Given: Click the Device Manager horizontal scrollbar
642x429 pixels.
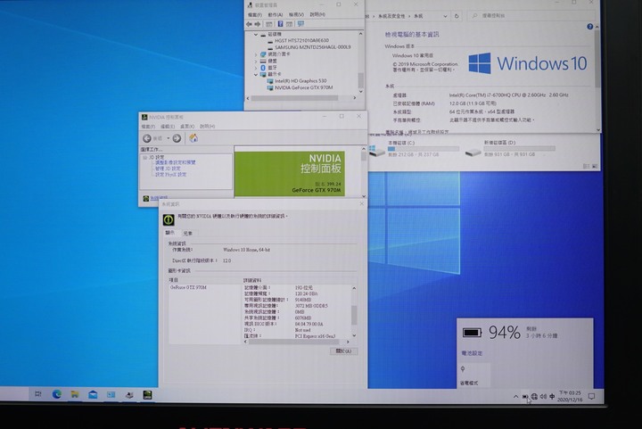Looking at the screenshot, I should tap(294, 98).
